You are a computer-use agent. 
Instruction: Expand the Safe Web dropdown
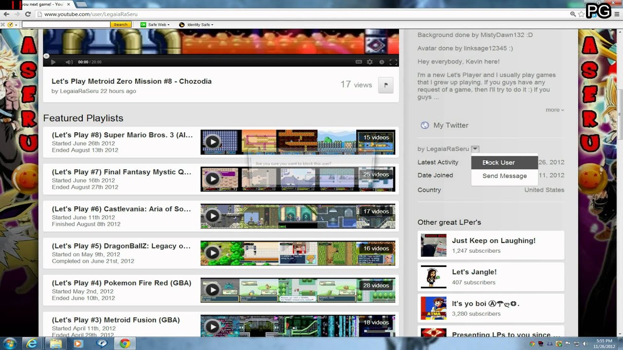click(168, 25)
